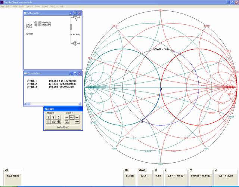Open the Mode menu

pyautogui.click(x=14, y=7)
